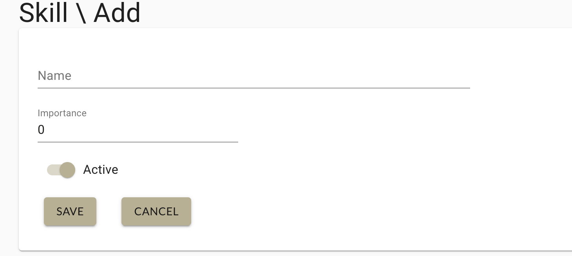572x256 pixels.
Task: Select the Importance value 0
Action: coord(41,130)
